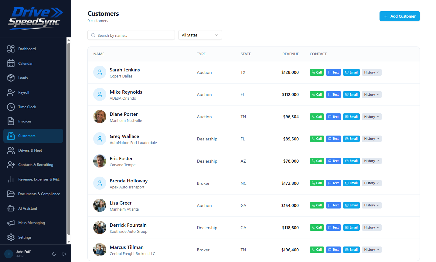Text Derrick Fountain

tap(333, 227)
